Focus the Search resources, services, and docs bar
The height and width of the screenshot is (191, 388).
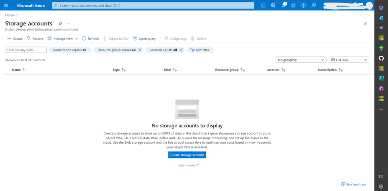click(153, 6)
